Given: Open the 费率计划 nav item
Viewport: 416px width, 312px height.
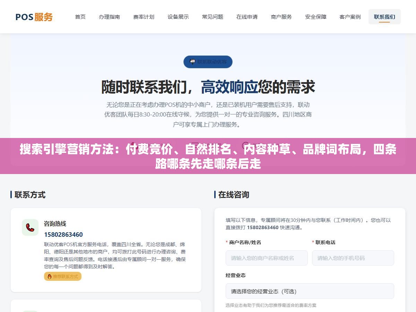Looking at the screenshot, I should tap(144, 17).
